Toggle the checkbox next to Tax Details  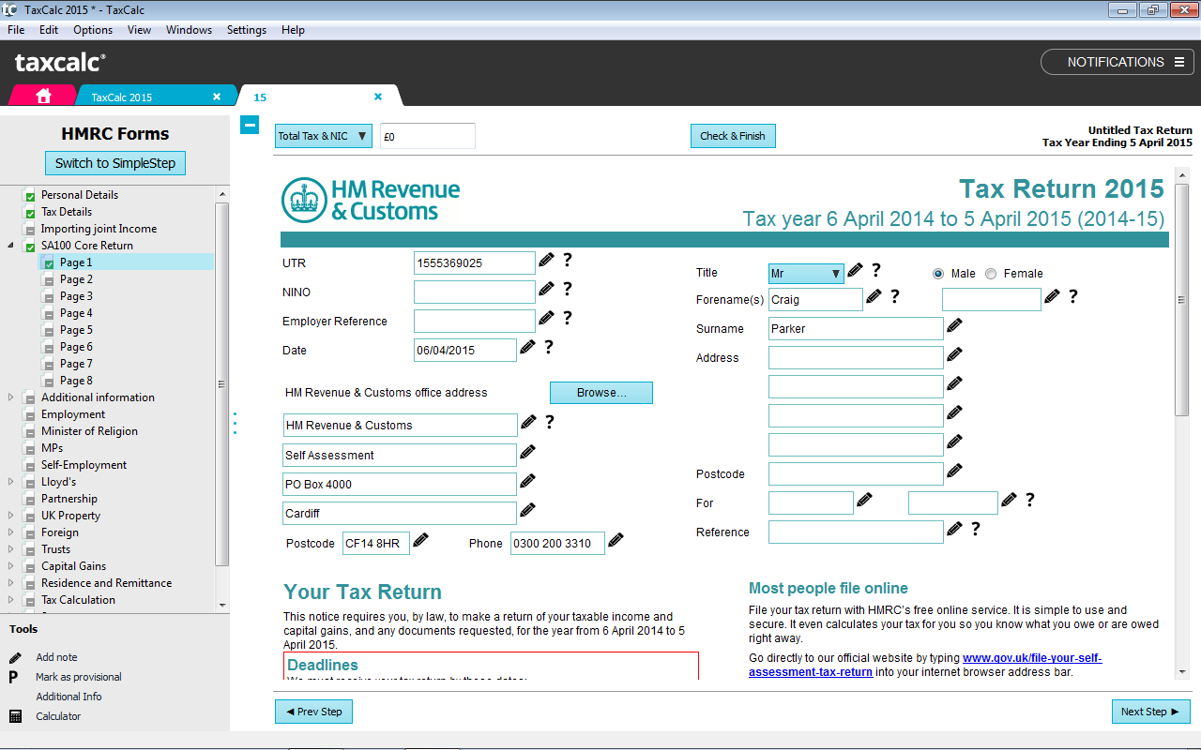30,211
